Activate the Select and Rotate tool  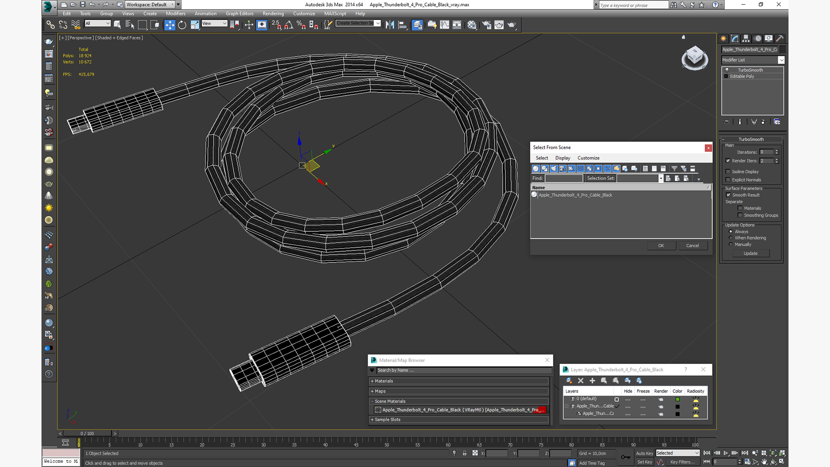tap(182, 25)
